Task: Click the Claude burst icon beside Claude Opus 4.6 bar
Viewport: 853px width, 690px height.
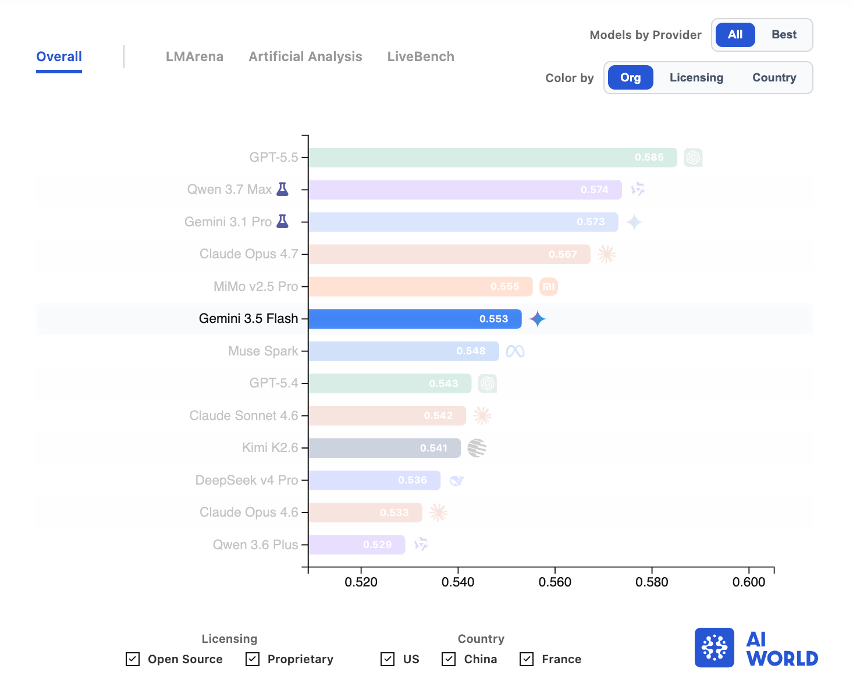Action: click(x=438, y=513)
